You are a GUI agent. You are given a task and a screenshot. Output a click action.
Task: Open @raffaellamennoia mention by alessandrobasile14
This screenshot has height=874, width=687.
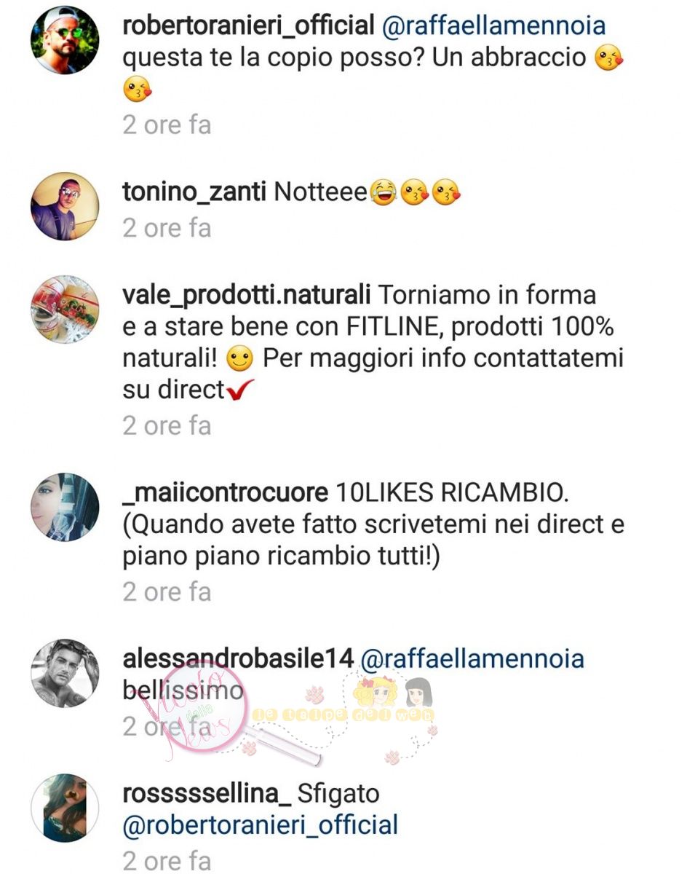(x=472, y=659)
